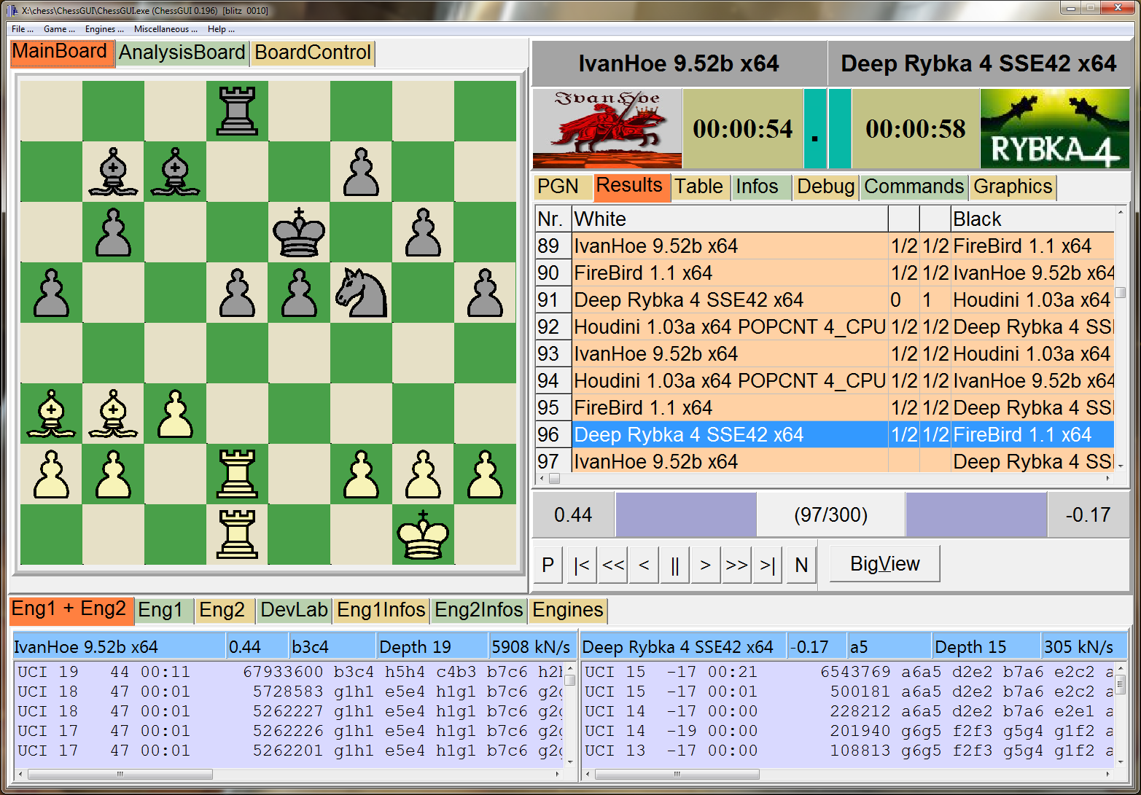Screen dimensions: 1141x795
Task: Open the DevLab tab
Action: tap(294, 610)
